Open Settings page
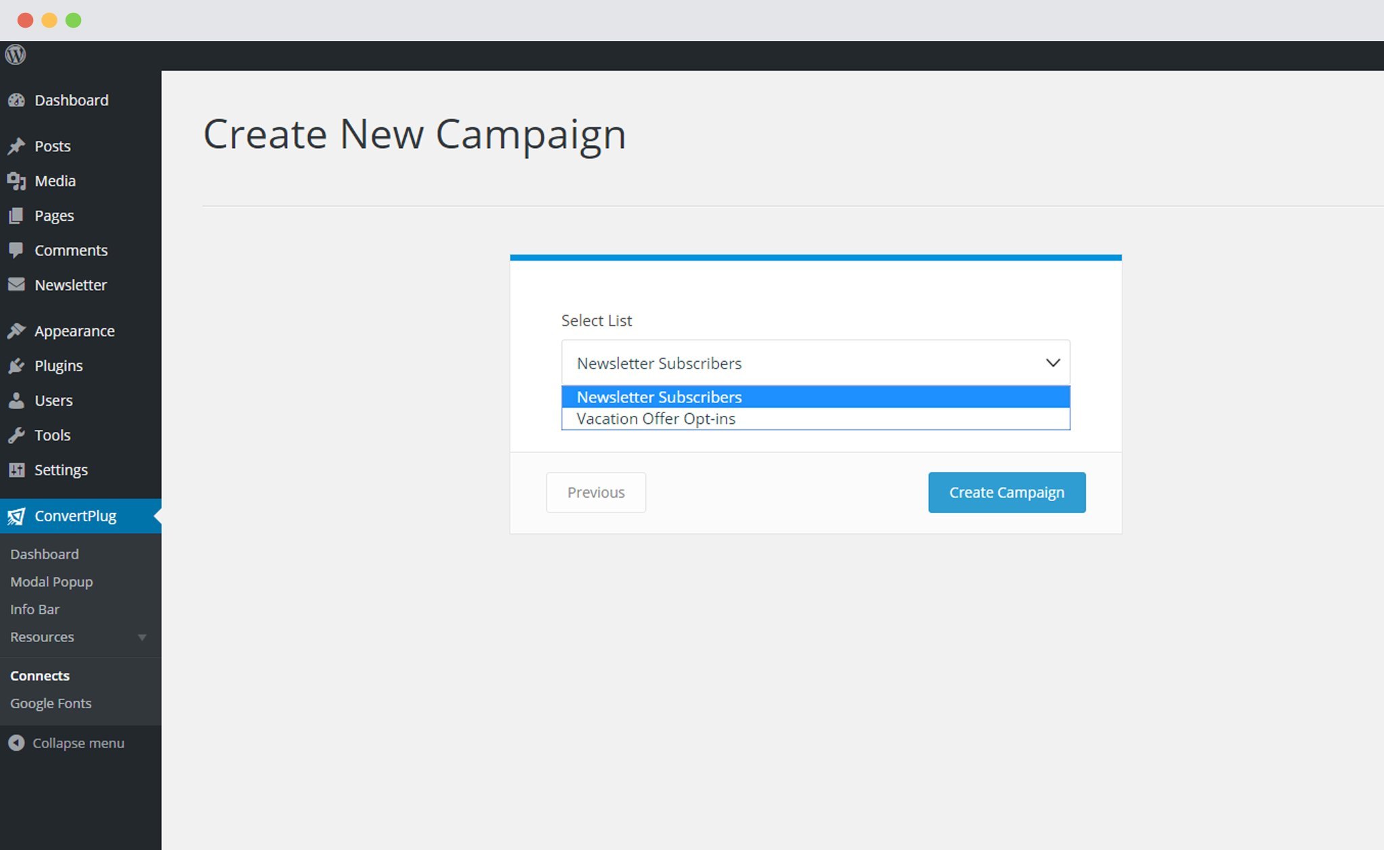The image size is (1384, 850). [x=60, y=470]
